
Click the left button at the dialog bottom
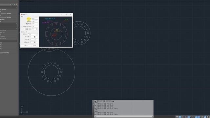[x=26, y=46]
